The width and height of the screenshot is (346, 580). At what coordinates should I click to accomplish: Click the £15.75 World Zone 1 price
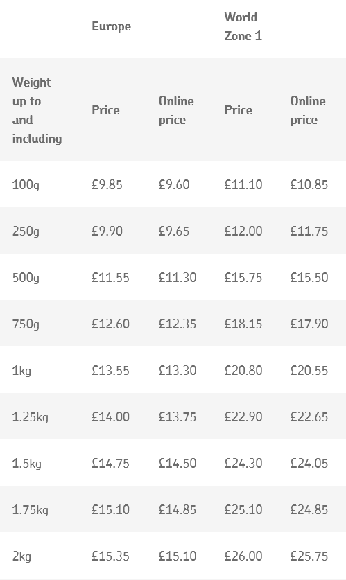coord(243,278)
